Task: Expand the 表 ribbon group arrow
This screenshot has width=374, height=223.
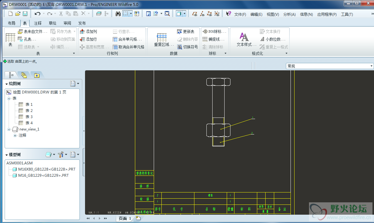Action: pyautogui.click(x=74, y=53)
